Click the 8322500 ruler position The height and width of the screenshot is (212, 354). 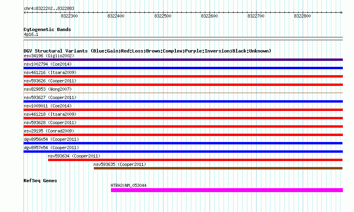point(163,16)
